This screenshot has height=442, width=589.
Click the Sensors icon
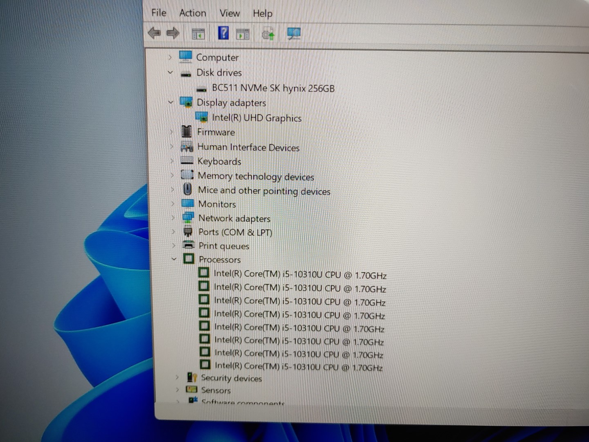coord(192,389)
